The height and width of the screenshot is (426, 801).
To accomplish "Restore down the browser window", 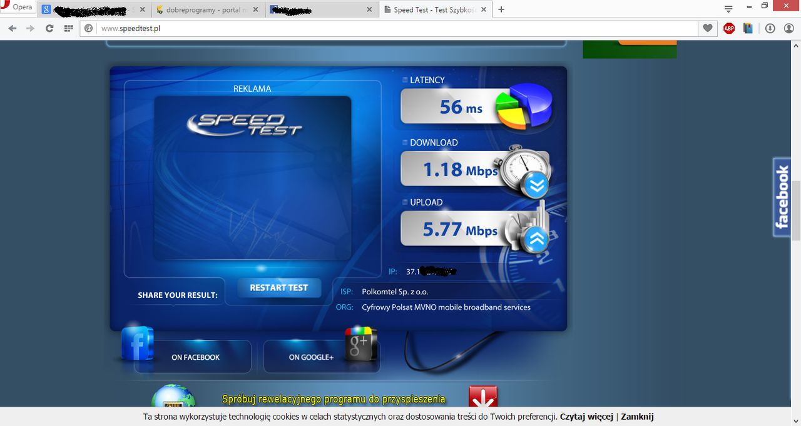I will pos(765,6).
